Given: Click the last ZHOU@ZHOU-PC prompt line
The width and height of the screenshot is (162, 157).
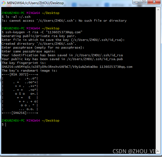Looking at the screenshot, I should coord(30,120).
